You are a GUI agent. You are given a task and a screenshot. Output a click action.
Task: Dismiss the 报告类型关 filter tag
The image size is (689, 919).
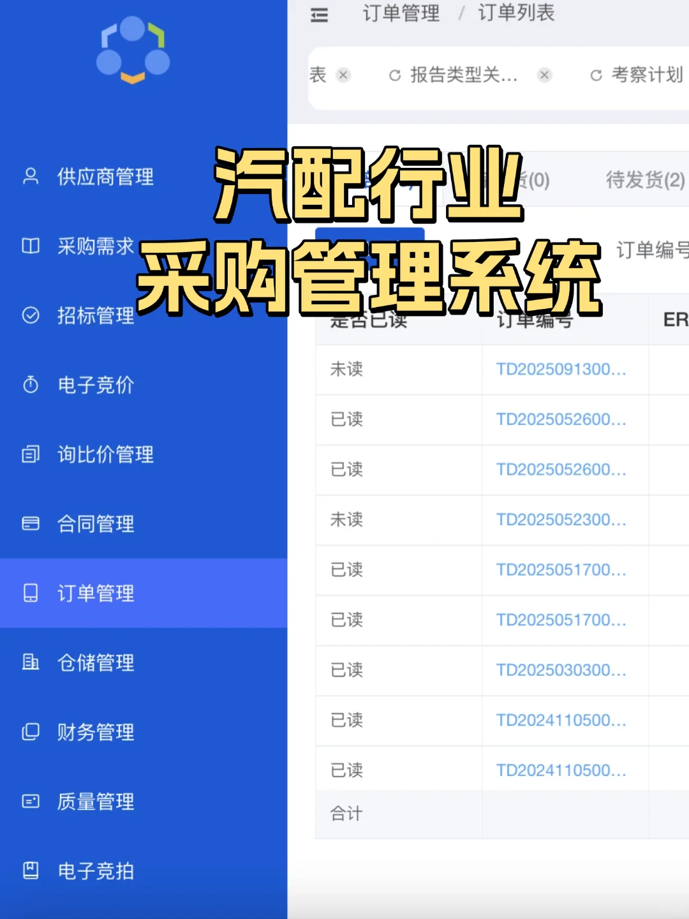point(544,76)
